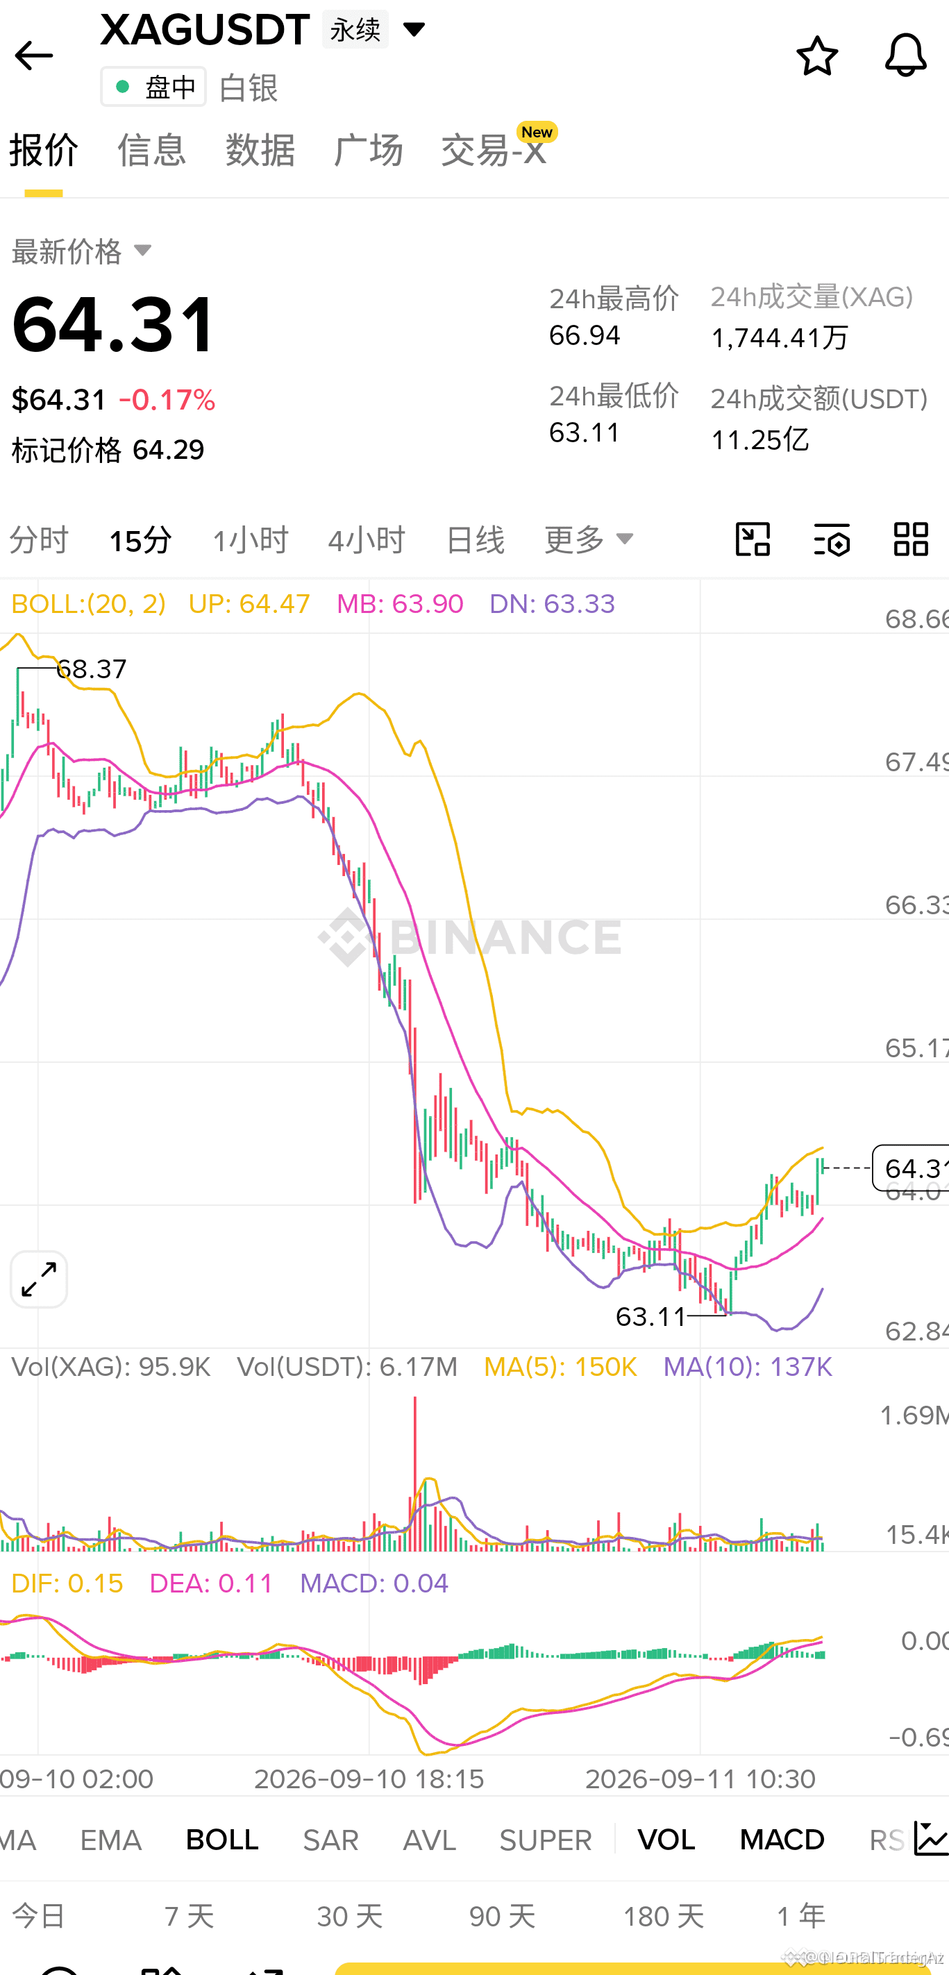Screen dimensions: 949x1975
Task: Expand the 更多 timeframe dropdown
Action: [589, 540]
